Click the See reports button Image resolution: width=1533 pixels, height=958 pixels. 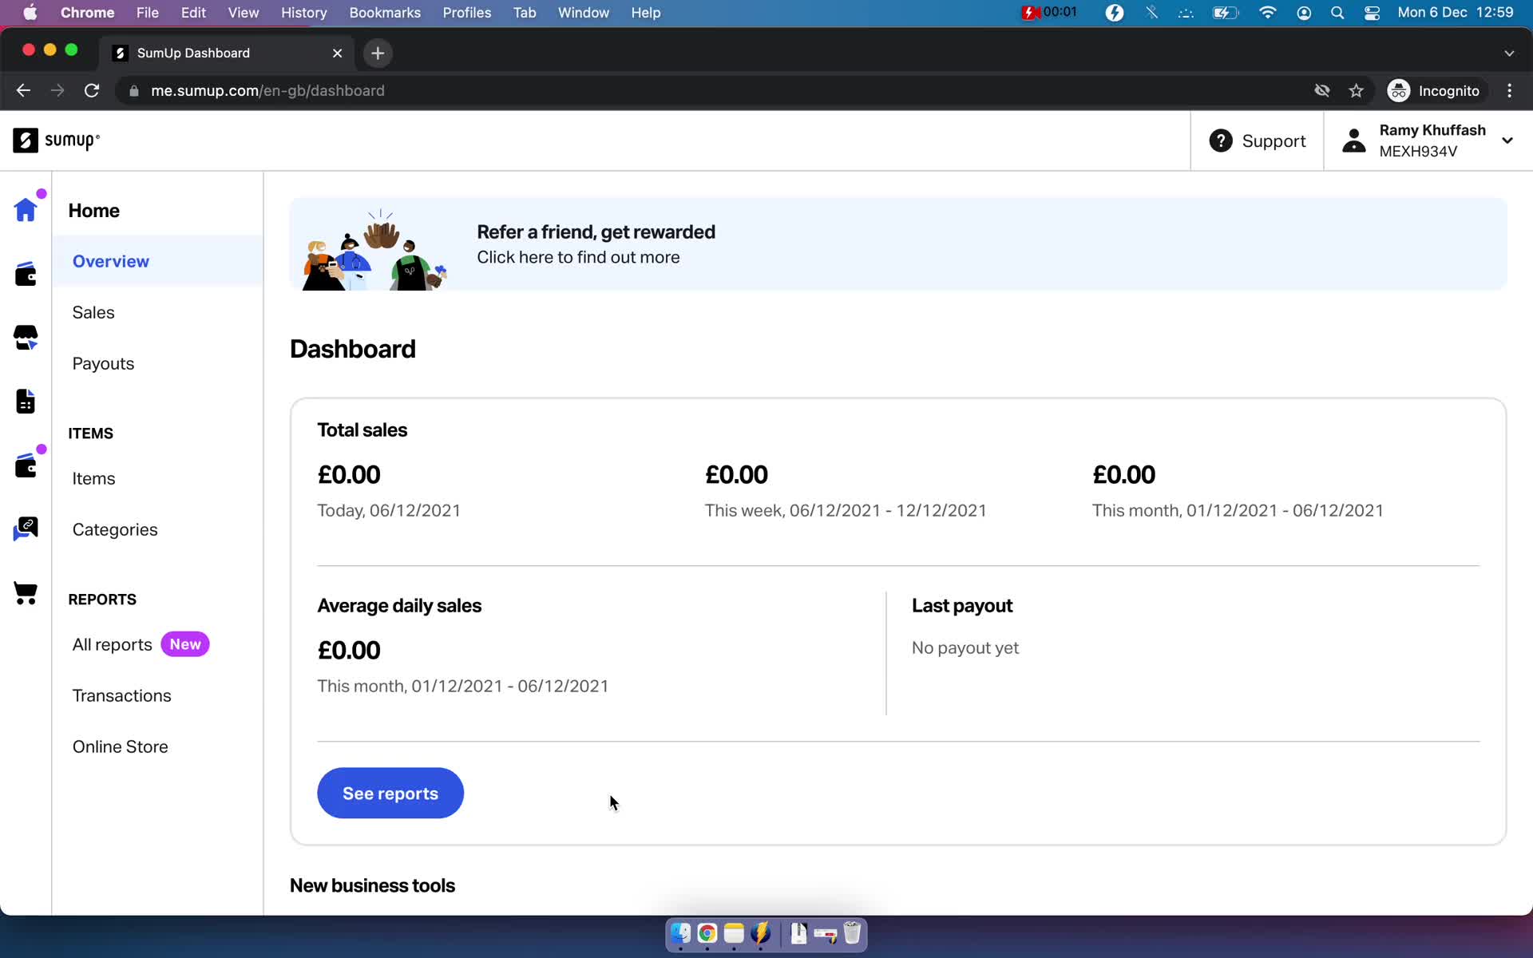tap(390, 793)
